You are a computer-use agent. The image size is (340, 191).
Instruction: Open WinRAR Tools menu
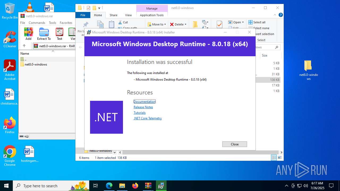[52, 23]
